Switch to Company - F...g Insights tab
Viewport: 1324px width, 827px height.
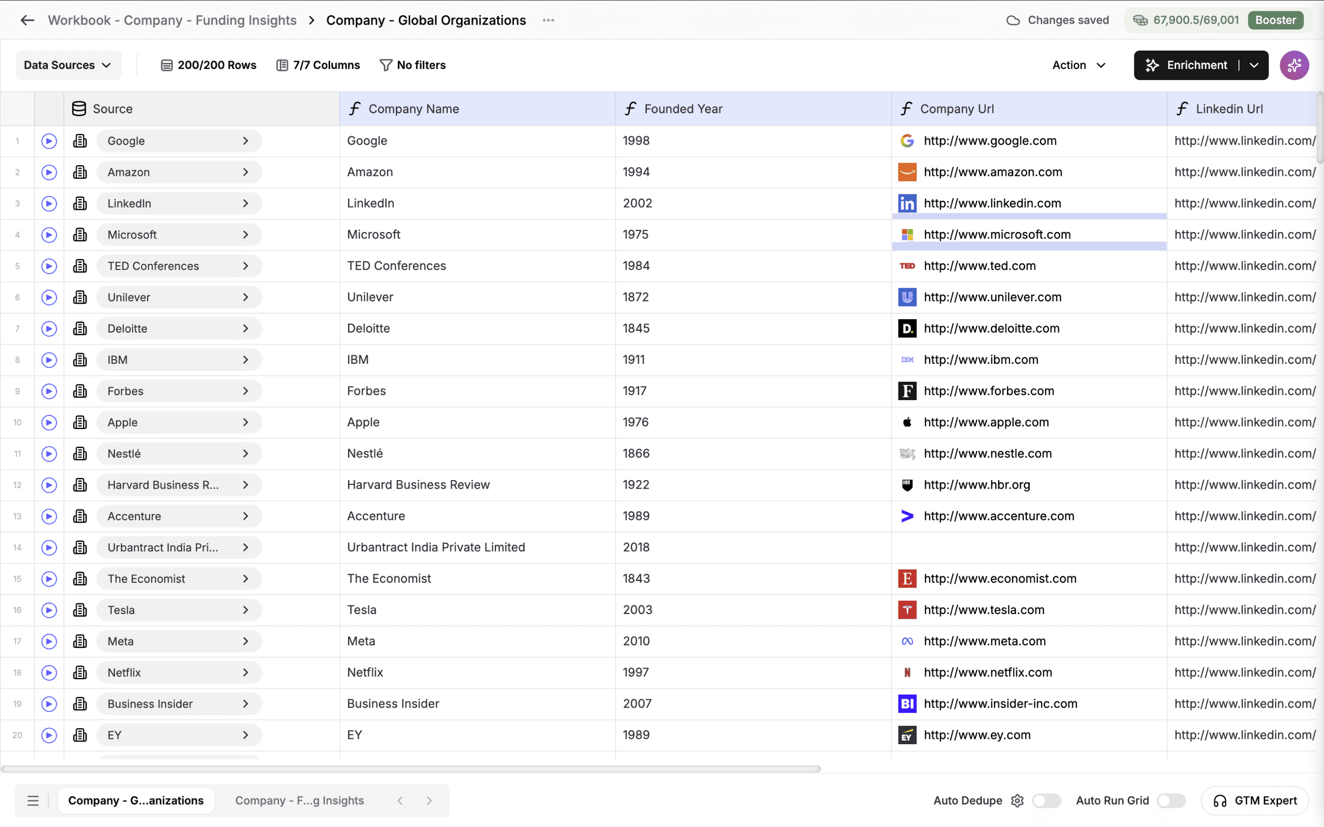point(299,800)
